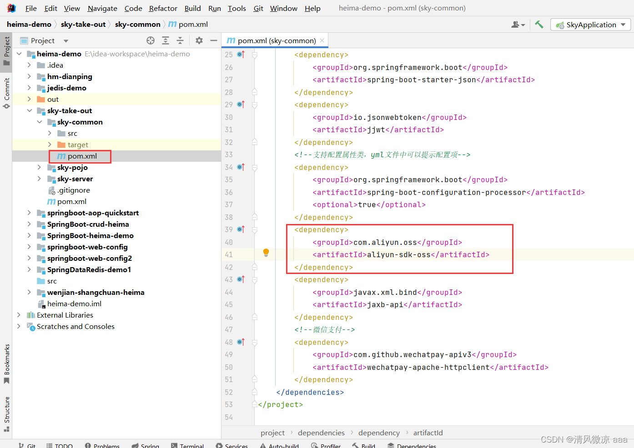The height and width of the screenshot is (448, 634).
Task: Click project in the XML breadcrumb
Action: [x=272, y=433]
